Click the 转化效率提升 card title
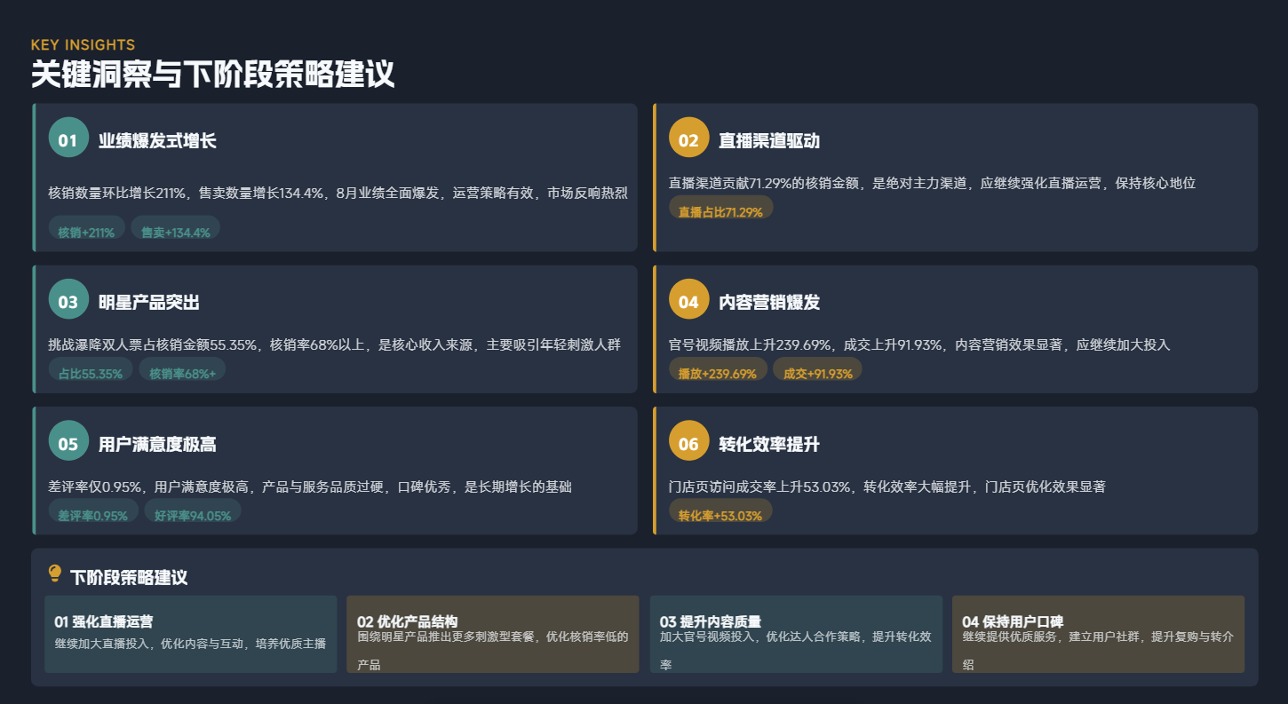 (769, 444)
